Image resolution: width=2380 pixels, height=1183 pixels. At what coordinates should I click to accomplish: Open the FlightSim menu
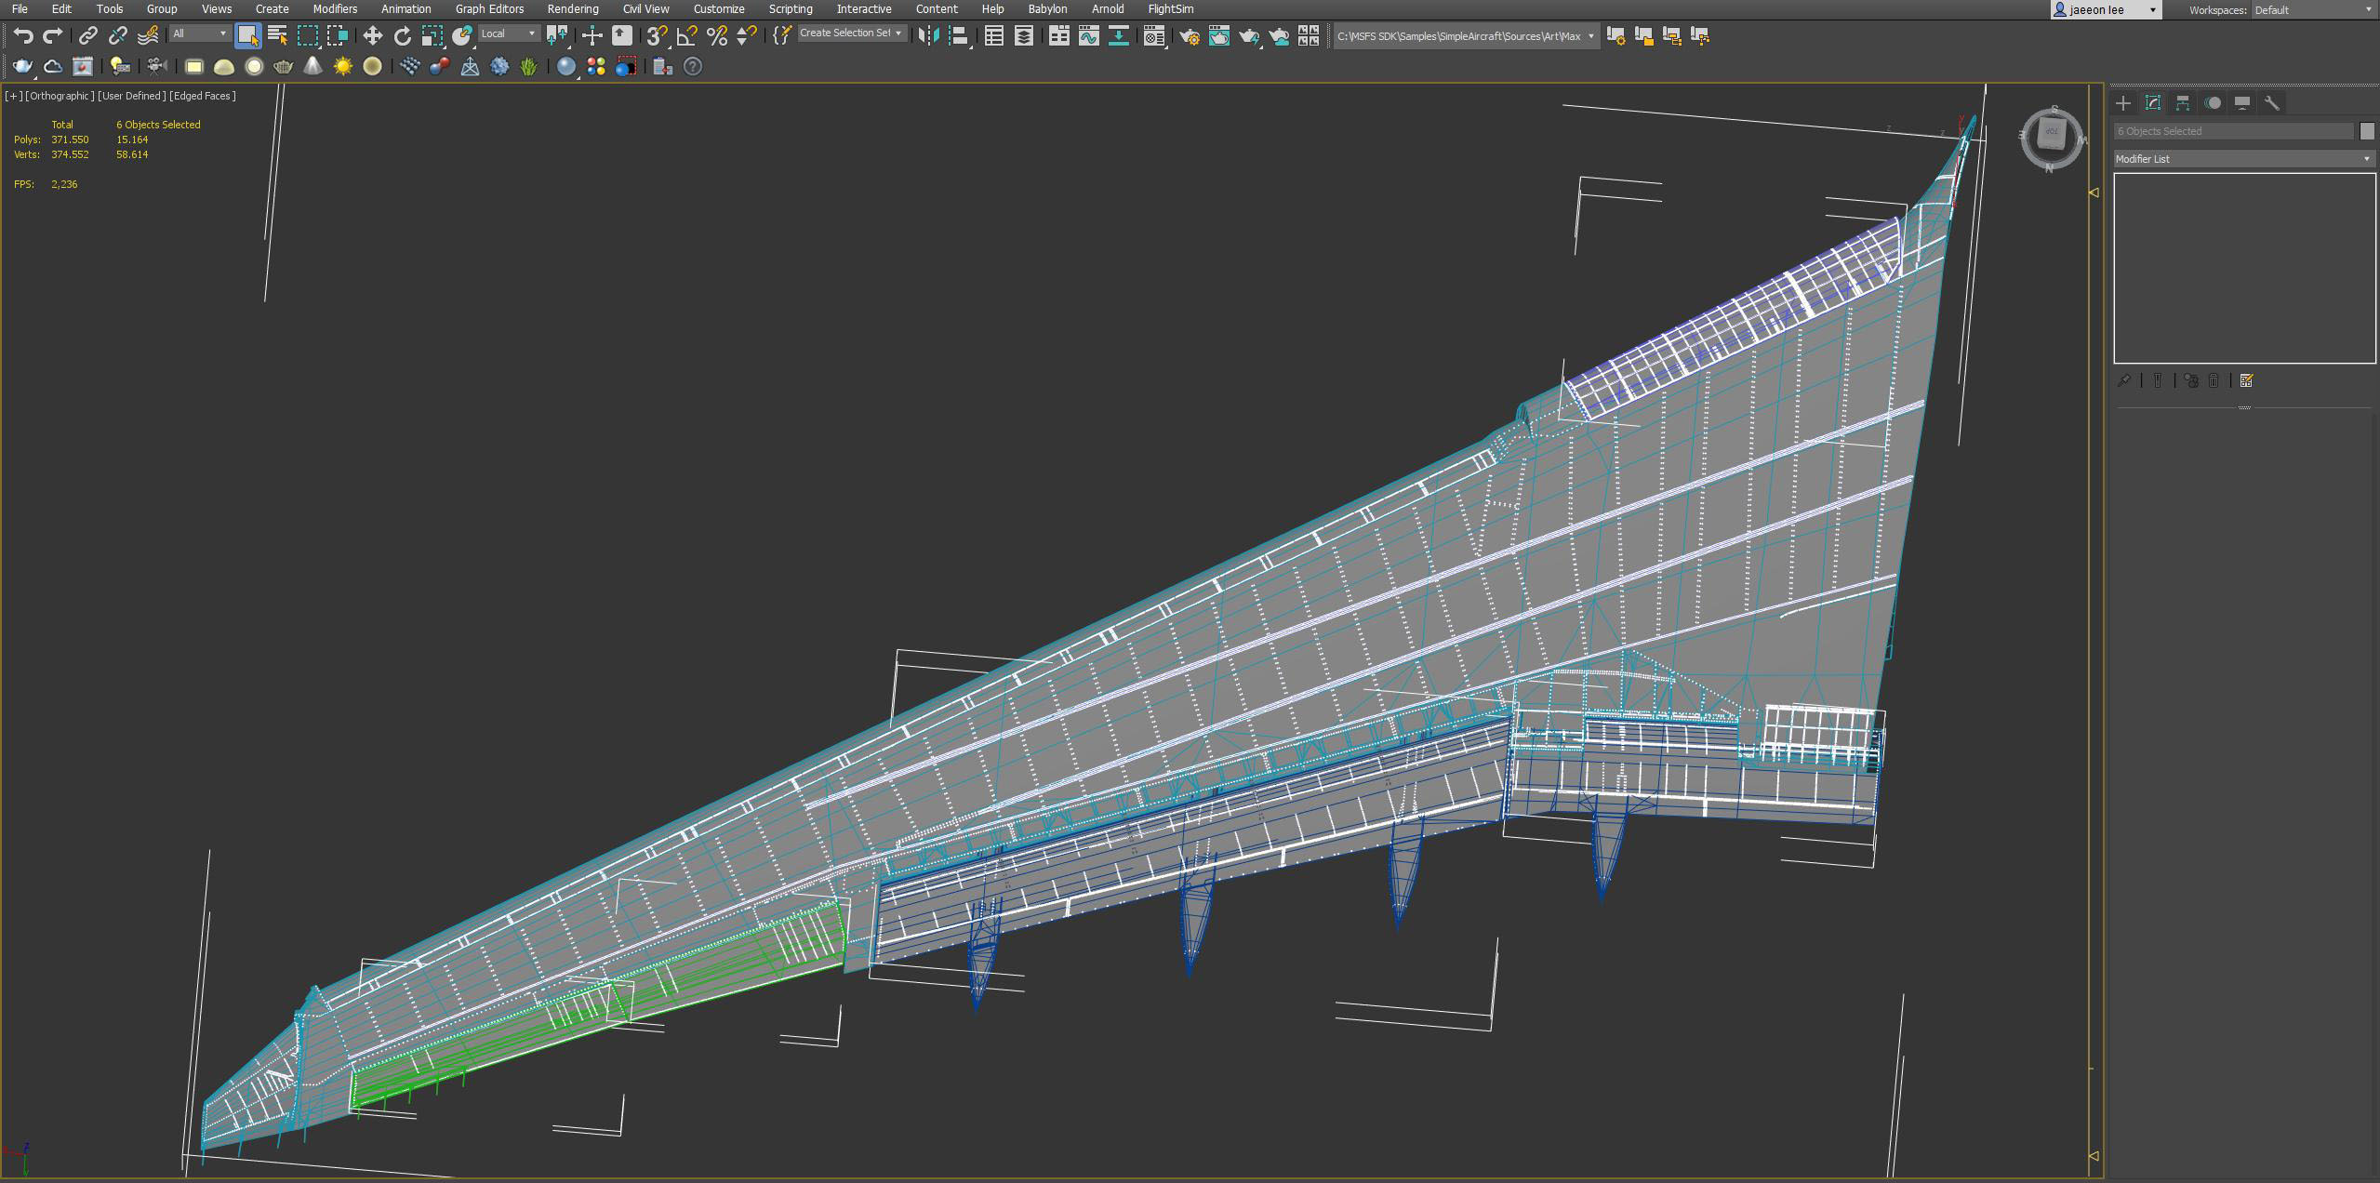click(1170, 9)
